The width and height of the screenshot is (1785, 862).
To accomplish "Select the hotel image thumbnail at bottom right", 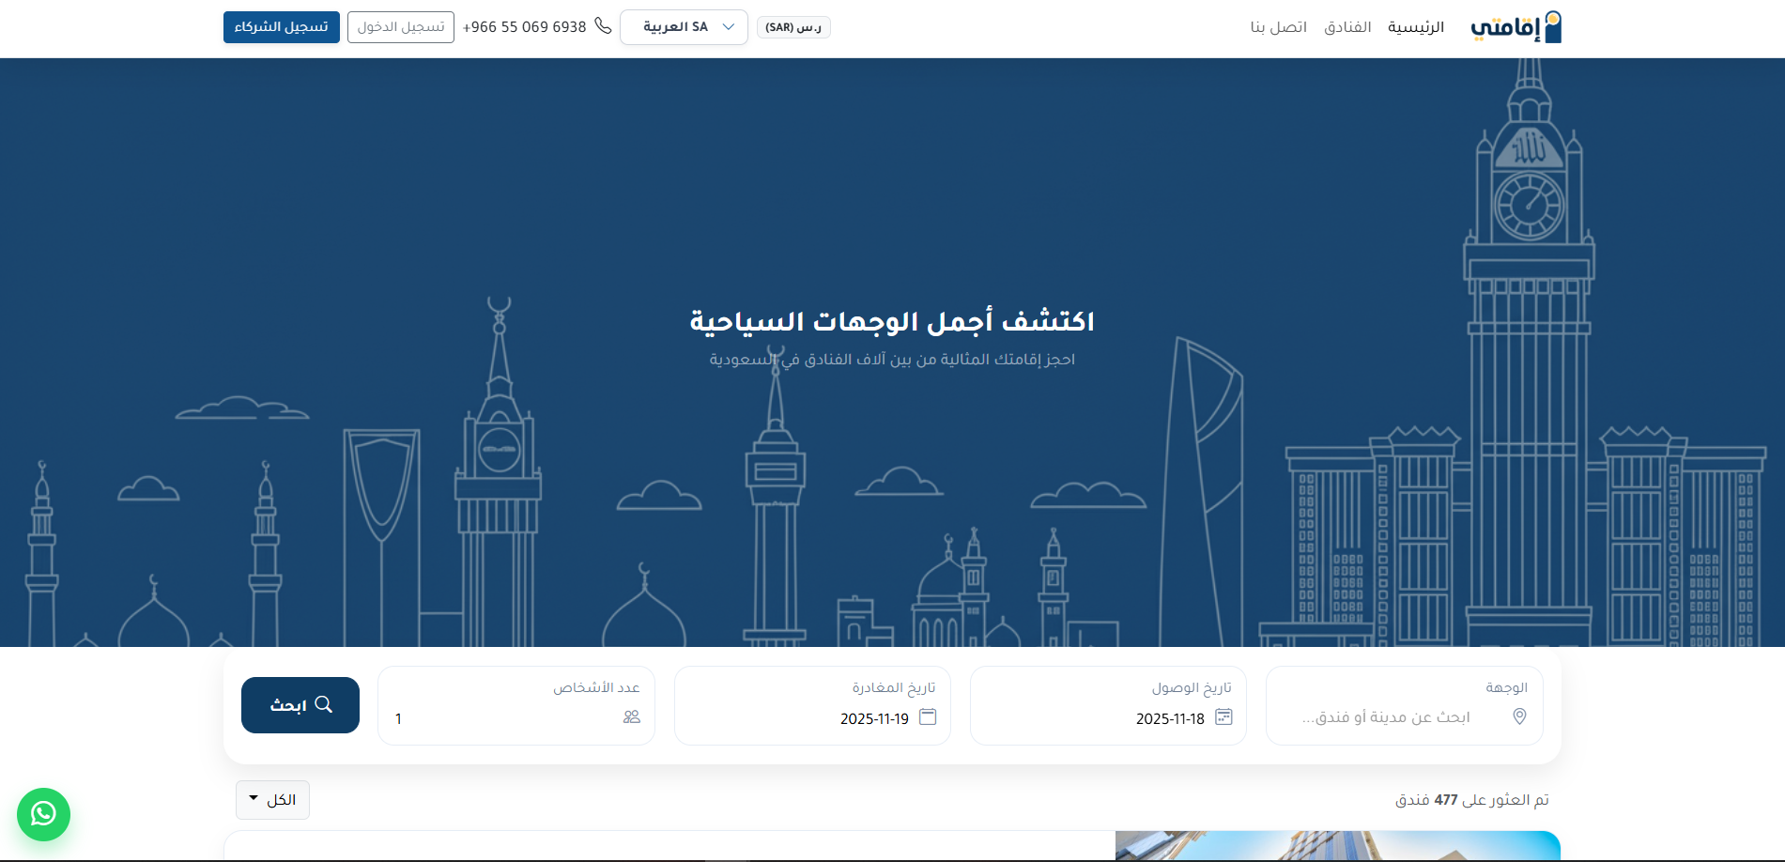I will coord(1333,848).
